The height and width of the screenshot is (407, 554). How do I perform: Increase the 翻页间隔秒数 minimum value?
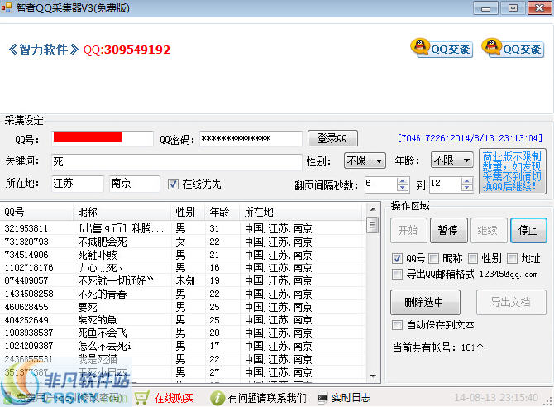(403, 181)
